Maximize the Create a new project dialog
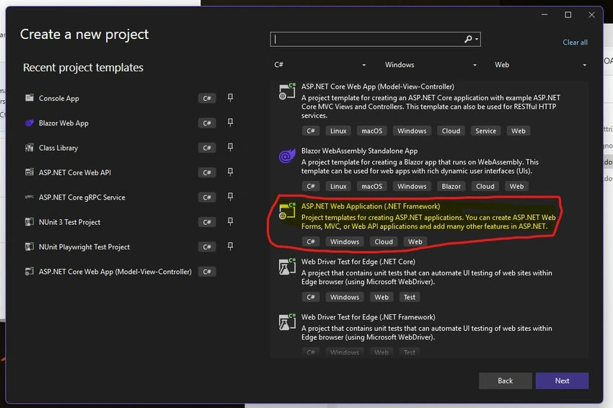This screenshot has width=613, height=408. coord(568,15)
